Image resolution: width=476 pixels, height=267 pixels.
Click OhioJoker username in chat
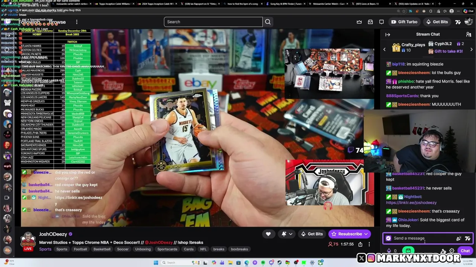tap(408, 220)
